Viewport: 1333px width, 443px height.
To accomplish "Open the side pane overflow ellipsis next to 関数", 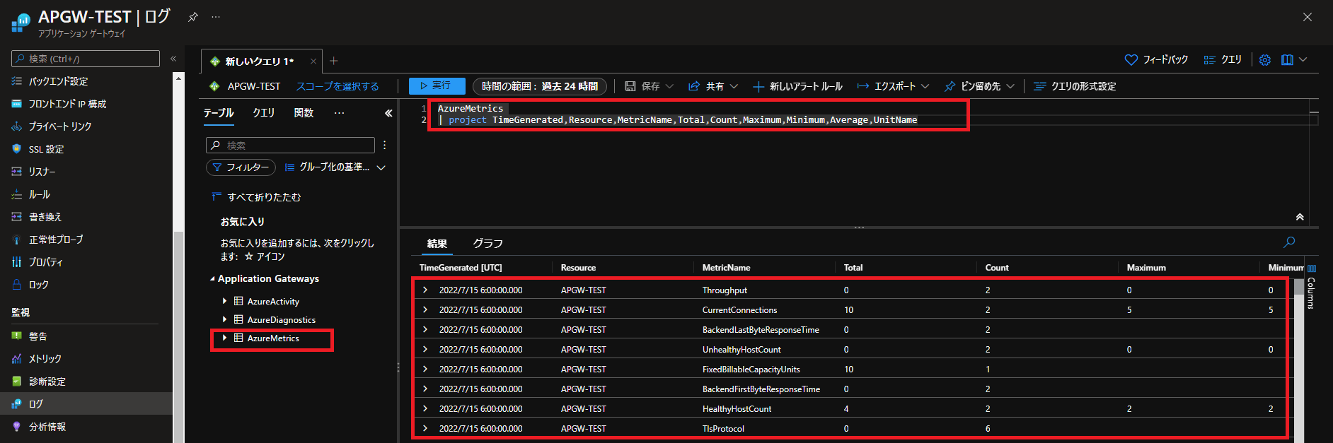I will pos(340,113).
